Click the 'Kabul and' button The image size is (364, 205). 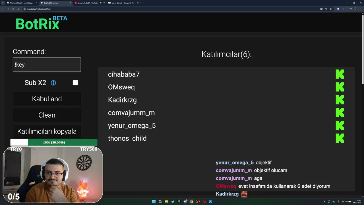47,99
